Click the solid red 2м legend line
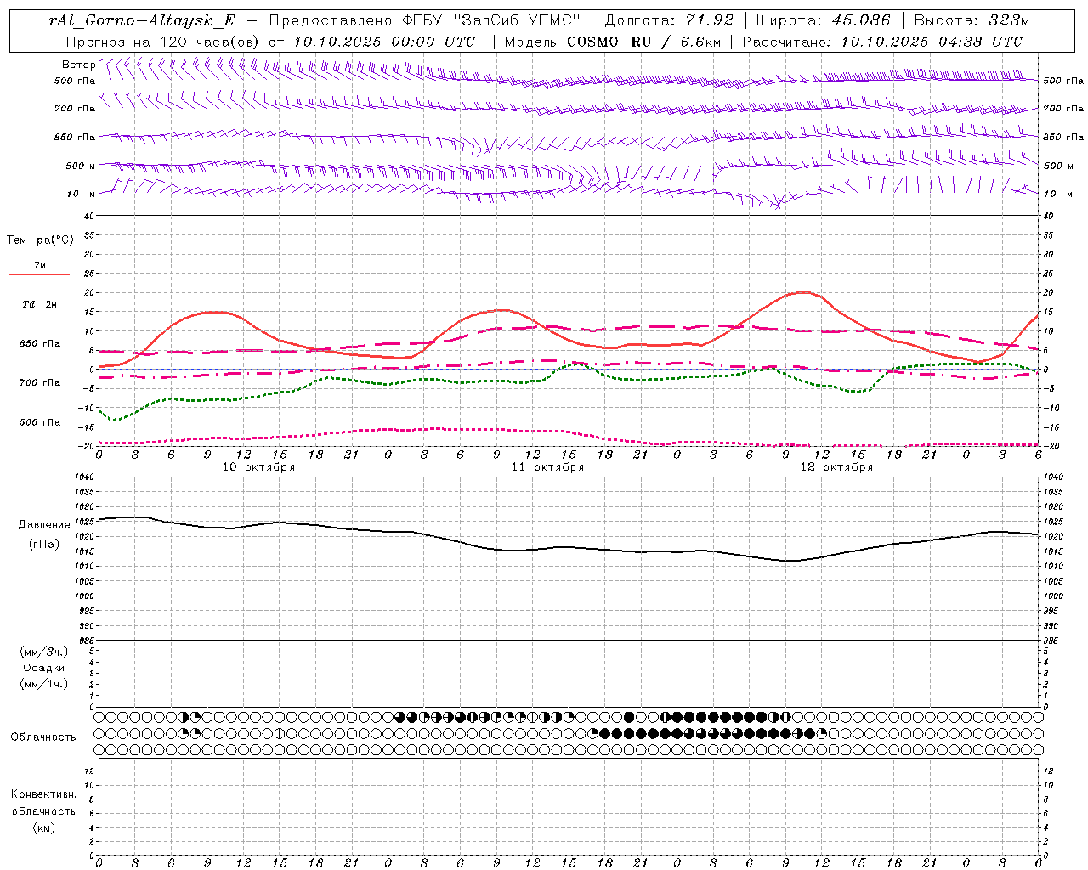Image resolution: width=1088 pixels, height=870 pixels. [x=39, y=274]
